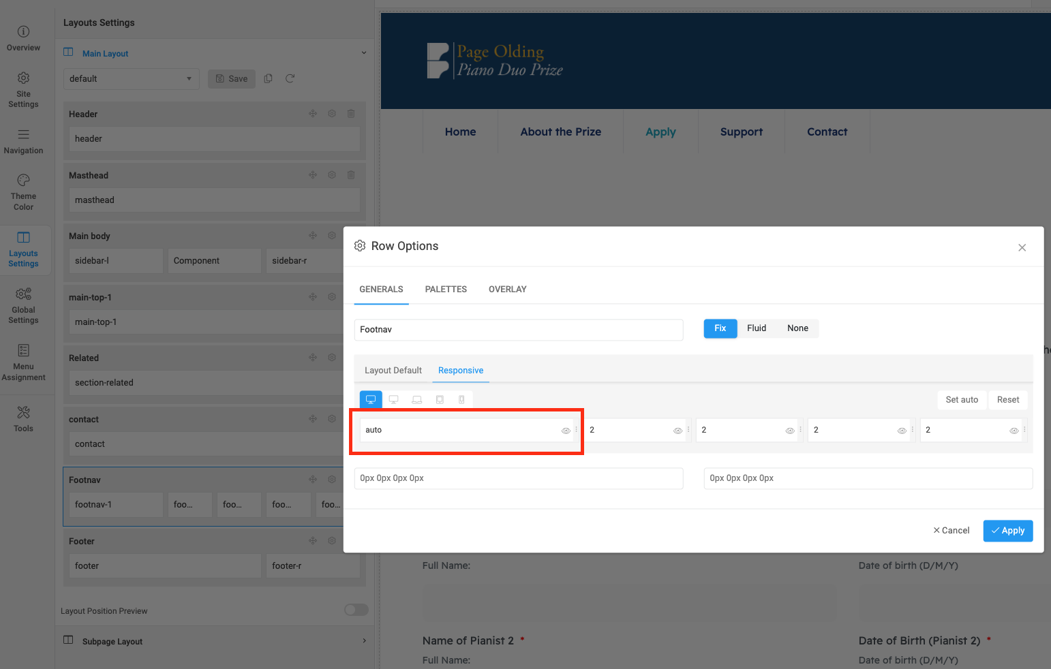Set row container to None
Screen dimensions: 1051x669
pyautogui.click(x=797, y=328)
